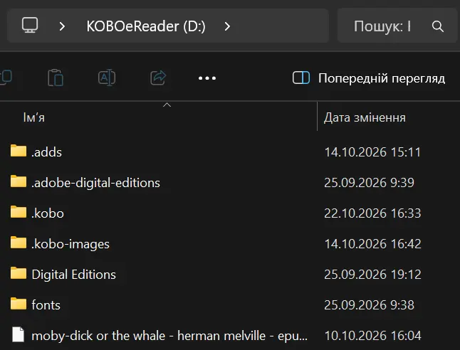
Task: Click the magnifier search icon
Action: 438,26
